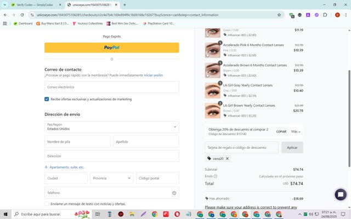Click the Teléfono help icon
This screenshot has width=351, height=219.
pyautogui.click(x=174, y=193)
